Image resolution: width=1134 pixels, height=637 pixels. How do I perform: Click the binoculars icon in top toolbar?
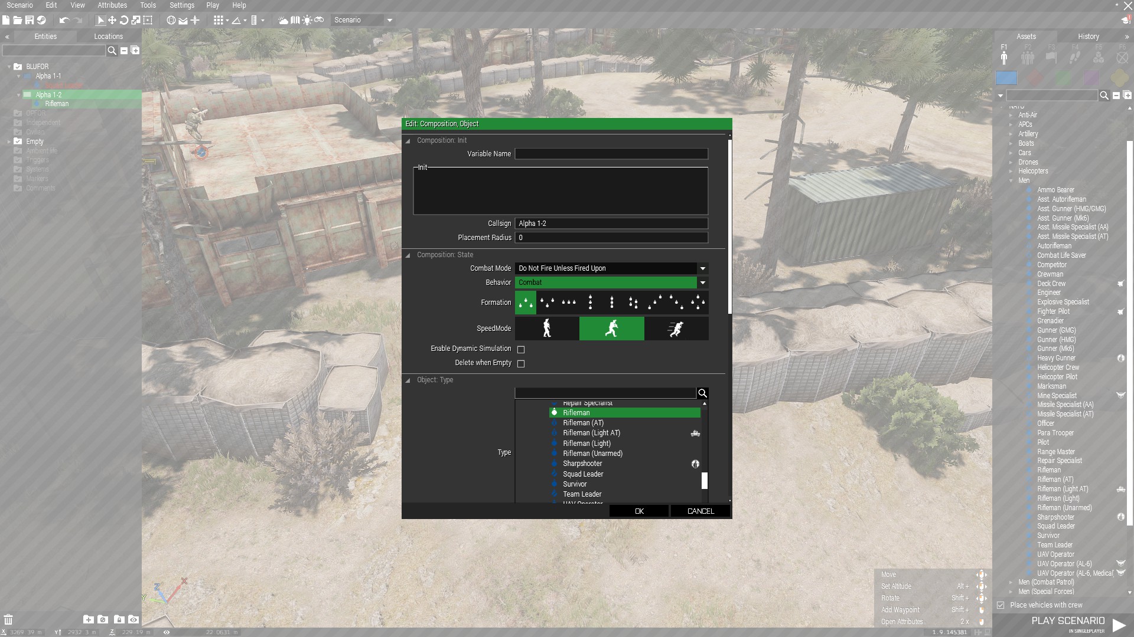click(319, 20)
